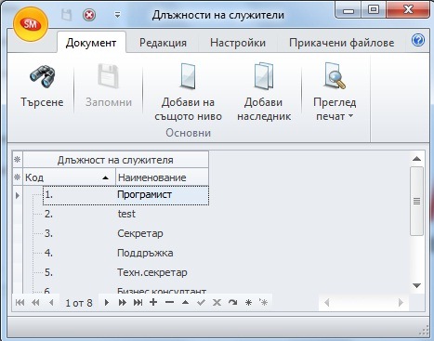The width and height of the screenshot is (434, 341).
Task: Click the vertical scrollbar down arrow
Action: pyautogui.click(x=416, y=285)
